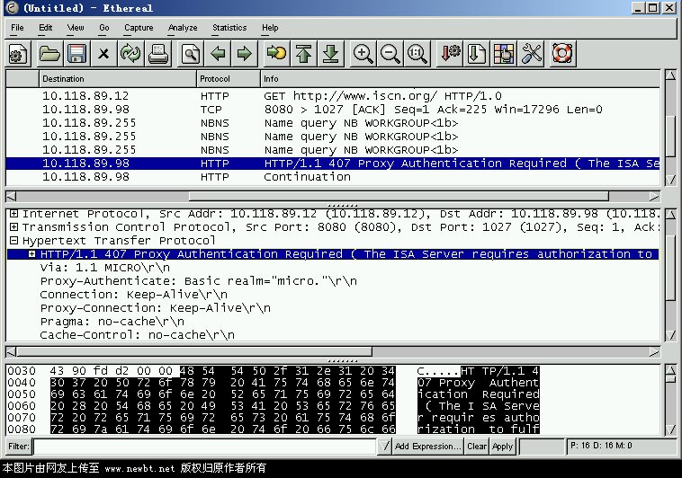Screen dimensions: 682x478
Task: Save capture with the floppy disk icon
Action: (77, 54)
